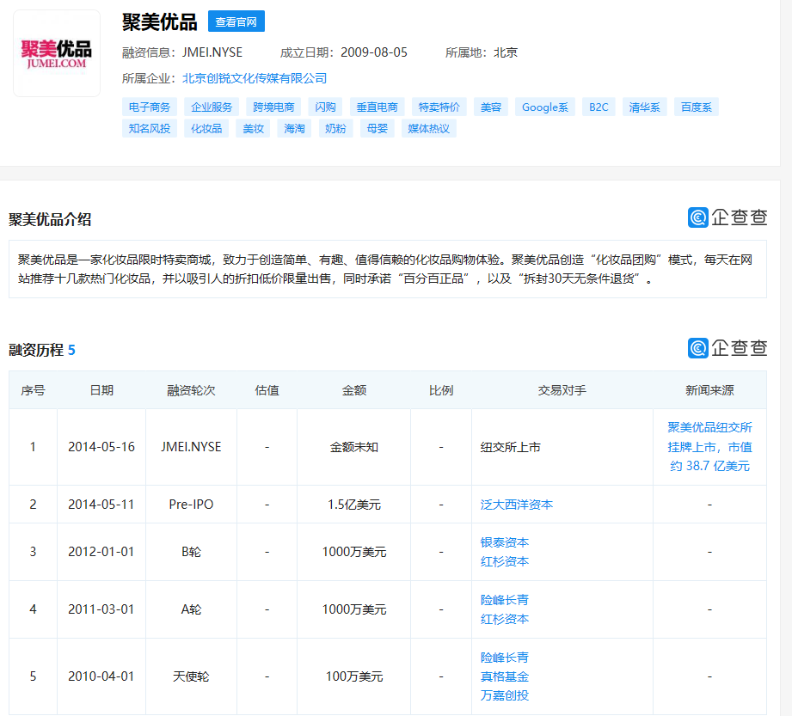Image resolution: width=792 pixels, height=716 pixels.
Task: Click the A轮 round cell
Action: [192, 609]
